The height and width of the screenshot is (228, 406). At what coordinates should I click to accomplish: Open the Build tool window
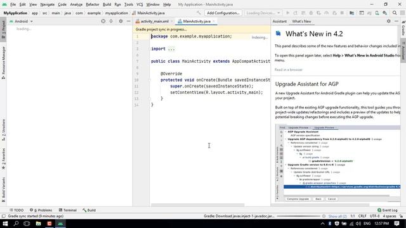coord(89,210)
